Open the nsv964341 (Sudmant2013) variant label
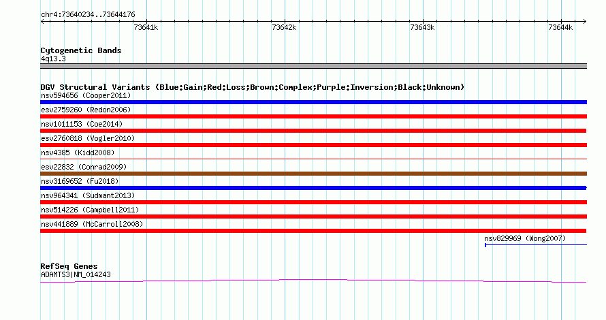The height and width of the screenshot is (320, 606). click(88, 195)
